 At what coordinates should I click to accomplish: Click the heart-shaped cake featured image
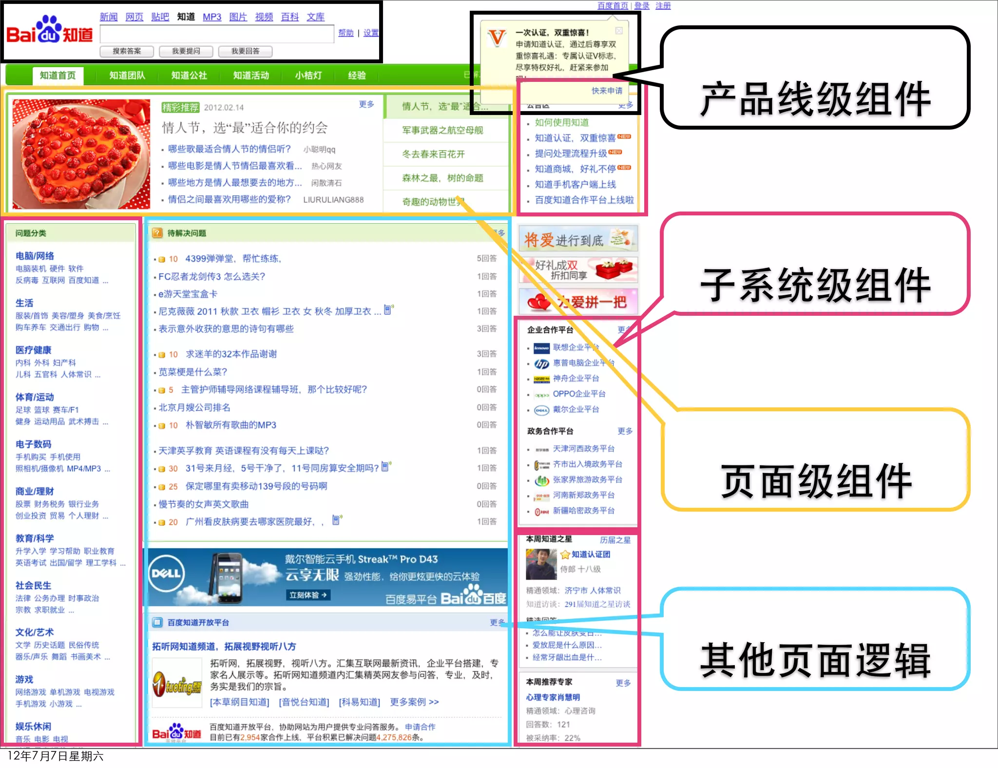(x=81, y=154)
